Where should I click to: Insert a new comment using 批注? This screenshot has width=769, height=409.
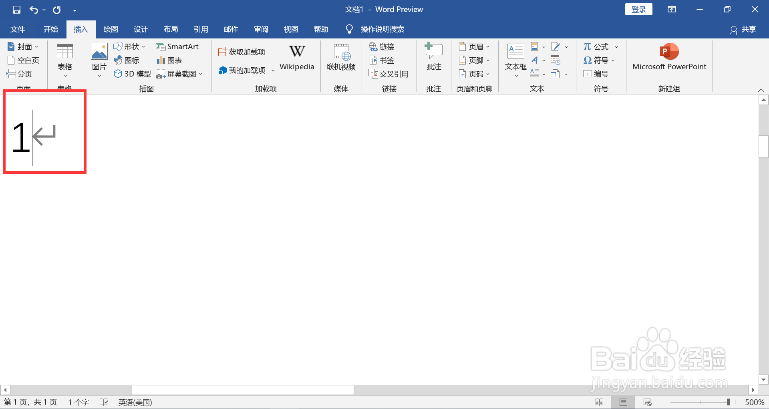(x=433, y=56)
